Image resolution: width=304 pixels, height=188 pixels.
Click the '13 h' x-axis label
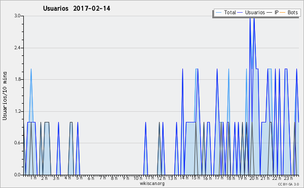coord(172,178)
